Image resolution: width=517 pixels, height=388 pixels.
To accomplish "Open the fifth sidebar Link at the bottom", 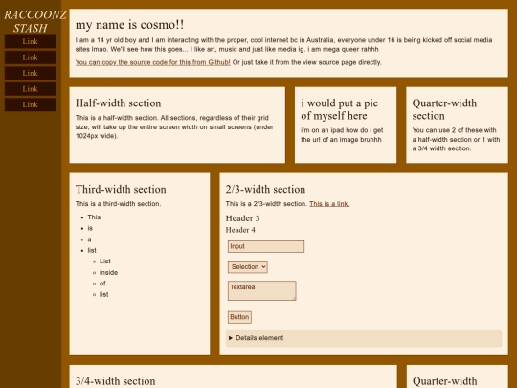I will tap(31, 104).
